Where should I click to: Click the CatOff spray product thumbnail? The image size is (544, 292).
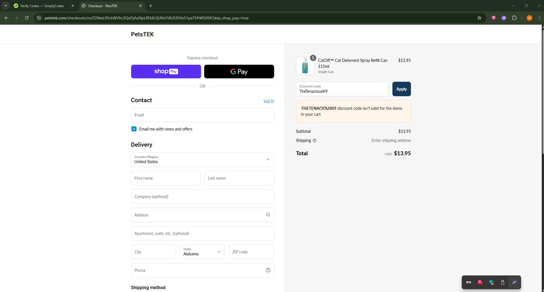305,66
